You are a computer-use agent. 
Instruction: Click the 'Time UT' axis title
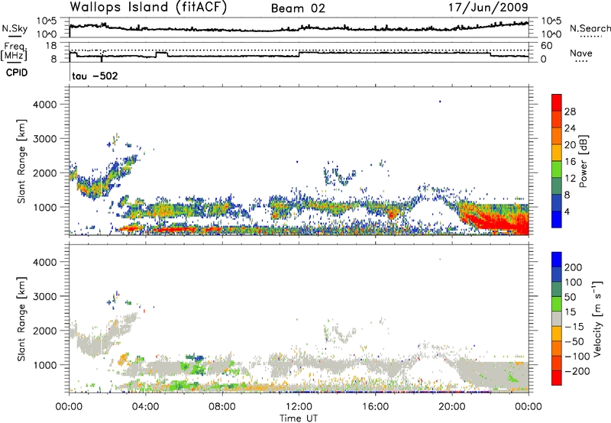[299, 418]
